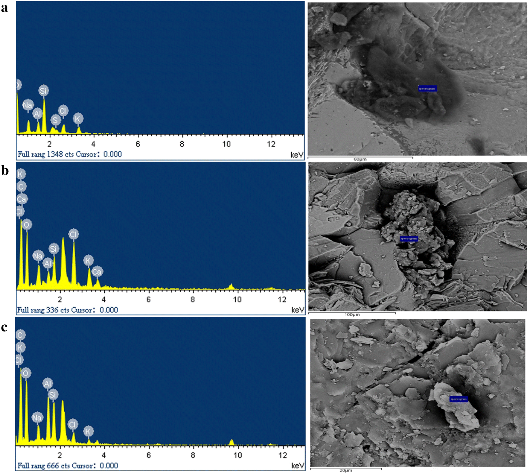The height and width of the screenshot is (474, 530).
Task: Select the Na peak label in spectrum c
Action: [37, 417]
